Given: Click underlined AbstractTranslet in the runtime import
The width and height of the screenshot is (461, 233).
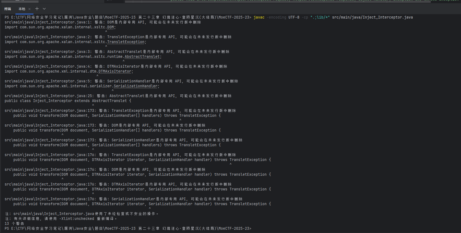Looking at the screenshot, I should 142,57.
